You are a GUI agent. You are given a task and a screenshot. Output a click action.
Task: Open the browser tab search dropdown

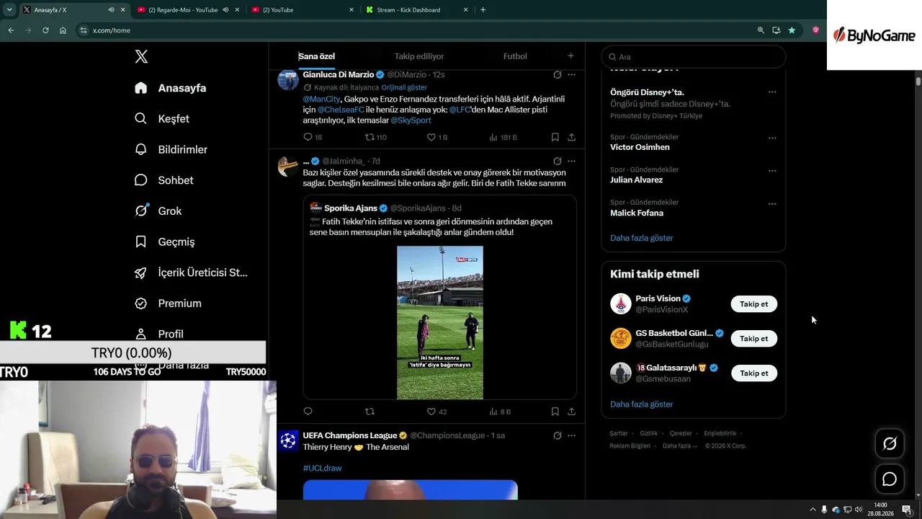[x=9, y=10]
